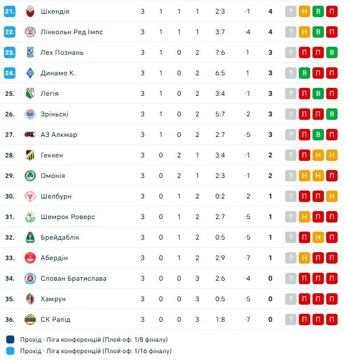Click the Геккен club logo
Image resolution: width=345 pixels, height=360 pixels.
click(30, 155)
